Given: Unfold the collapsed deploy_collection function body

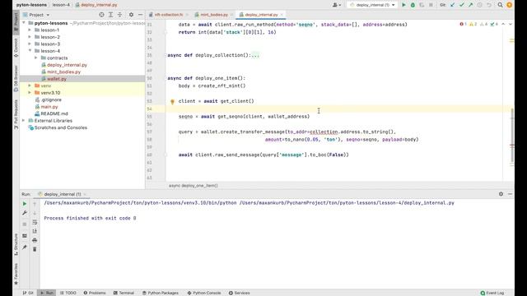Looking at the screenshot, I should [x=255, y=55].
